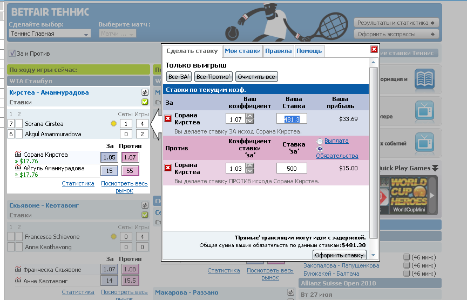Viewport: 467px width, 300px height.
Task: Decrease the back odds 1.07 stepper
Action: tap(250, 121)
